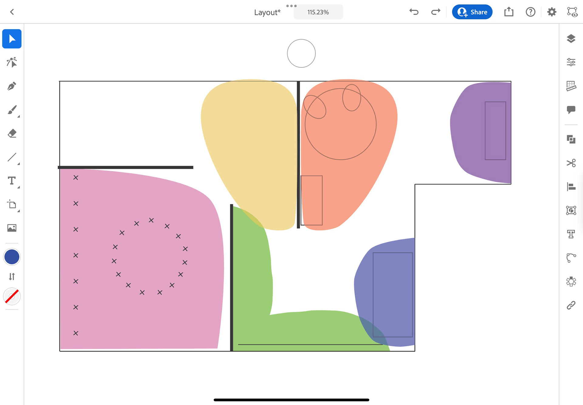Open the no-stroke color swatch
This screenshot has width=583, height=405.
pos(12,297)
